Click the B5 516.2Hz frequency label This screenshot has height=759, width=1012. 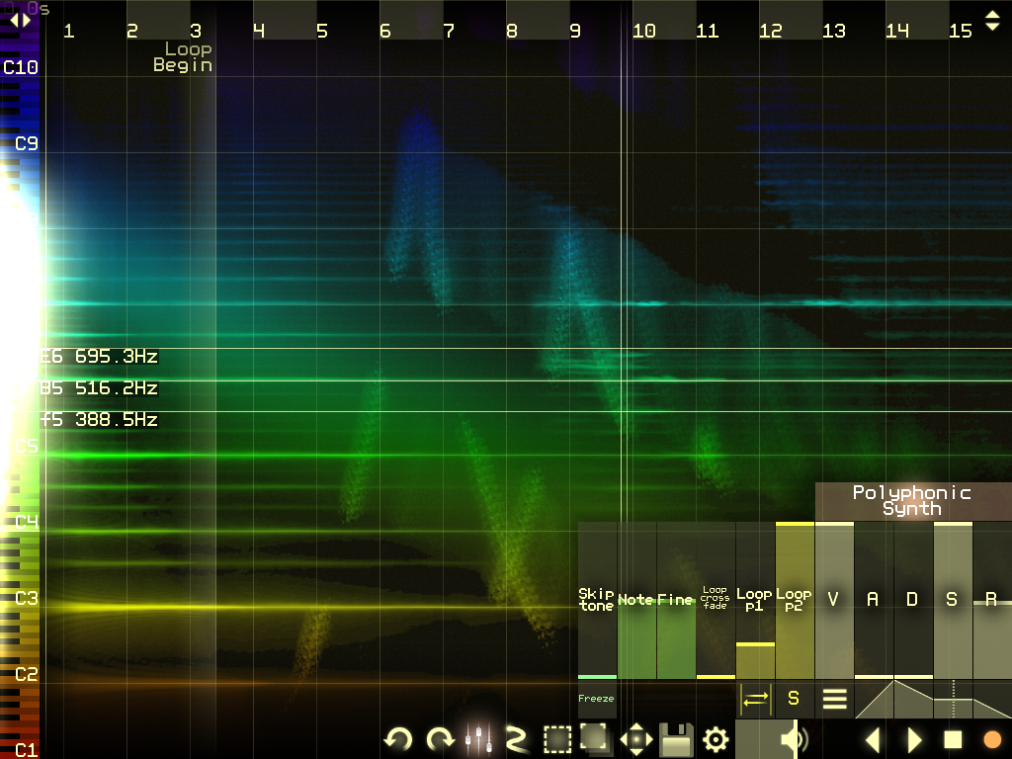[100, 387]
